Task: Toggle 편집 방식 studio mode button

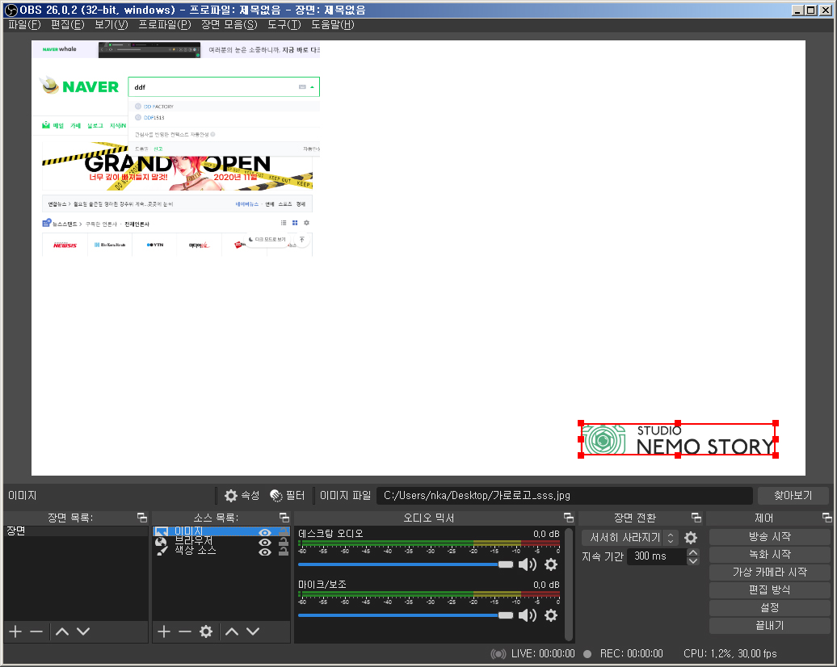Action: pyautogui.click(x=769, y=589)
